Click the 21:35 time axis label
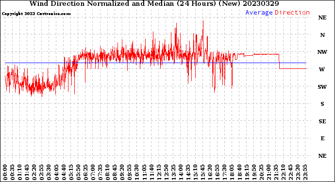Screen dimensions: 335x182 [276, 172]
